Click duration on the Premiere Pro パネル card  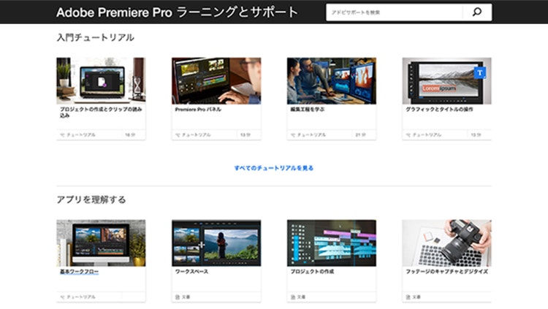tap(245, 135)
